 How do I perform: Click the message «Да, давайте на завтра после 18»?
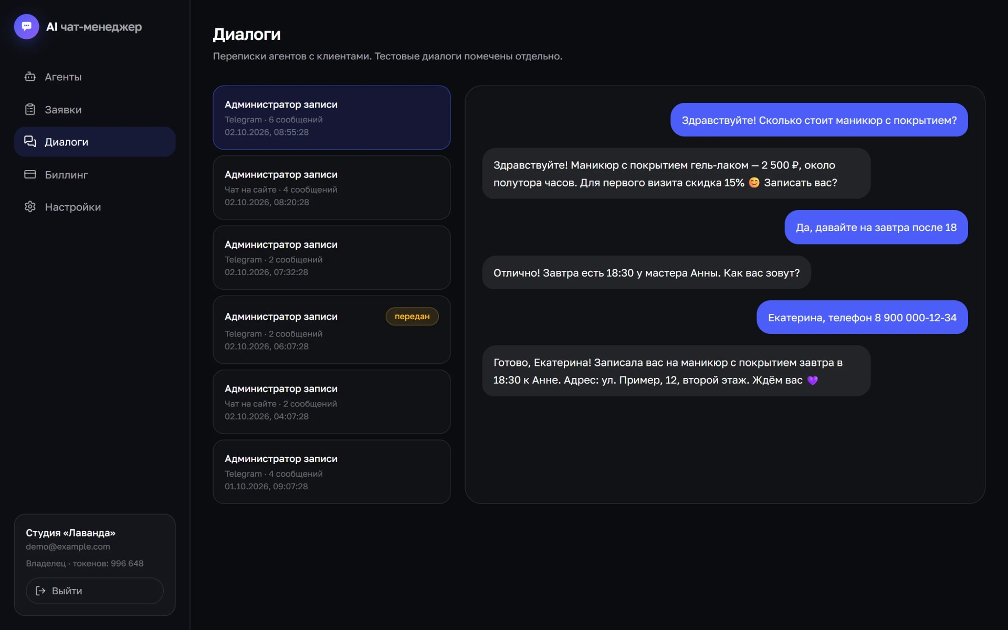(x=876, y=227)
